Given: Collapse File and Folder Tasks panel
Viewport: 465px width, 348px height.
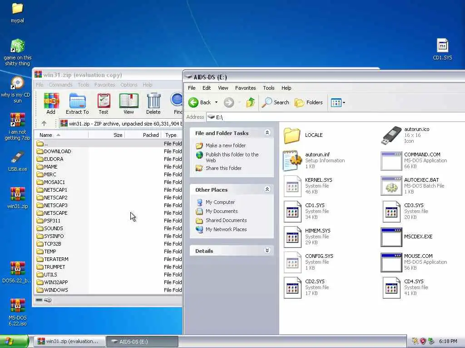Looking at the screenshot, I should 267,133.
